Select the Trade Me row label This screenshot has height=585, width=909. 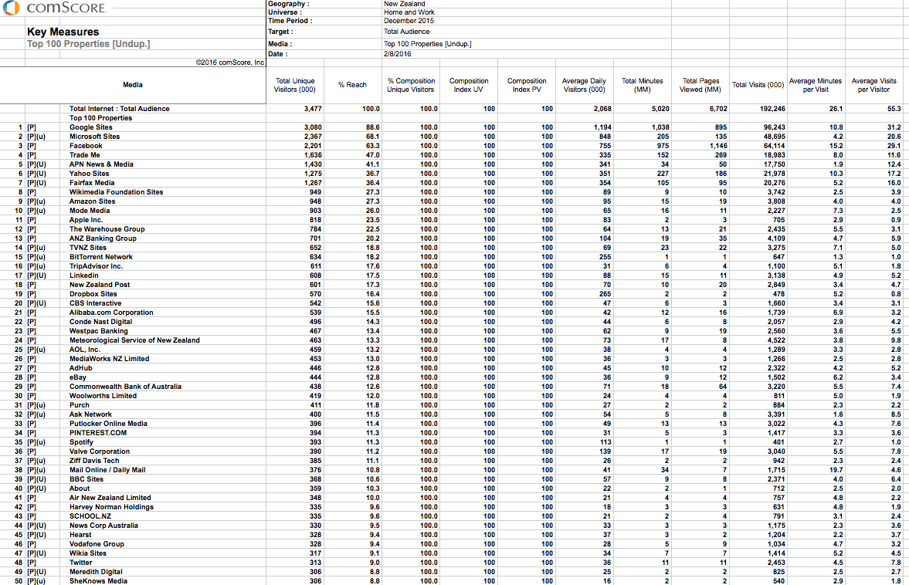click(85, 155)
